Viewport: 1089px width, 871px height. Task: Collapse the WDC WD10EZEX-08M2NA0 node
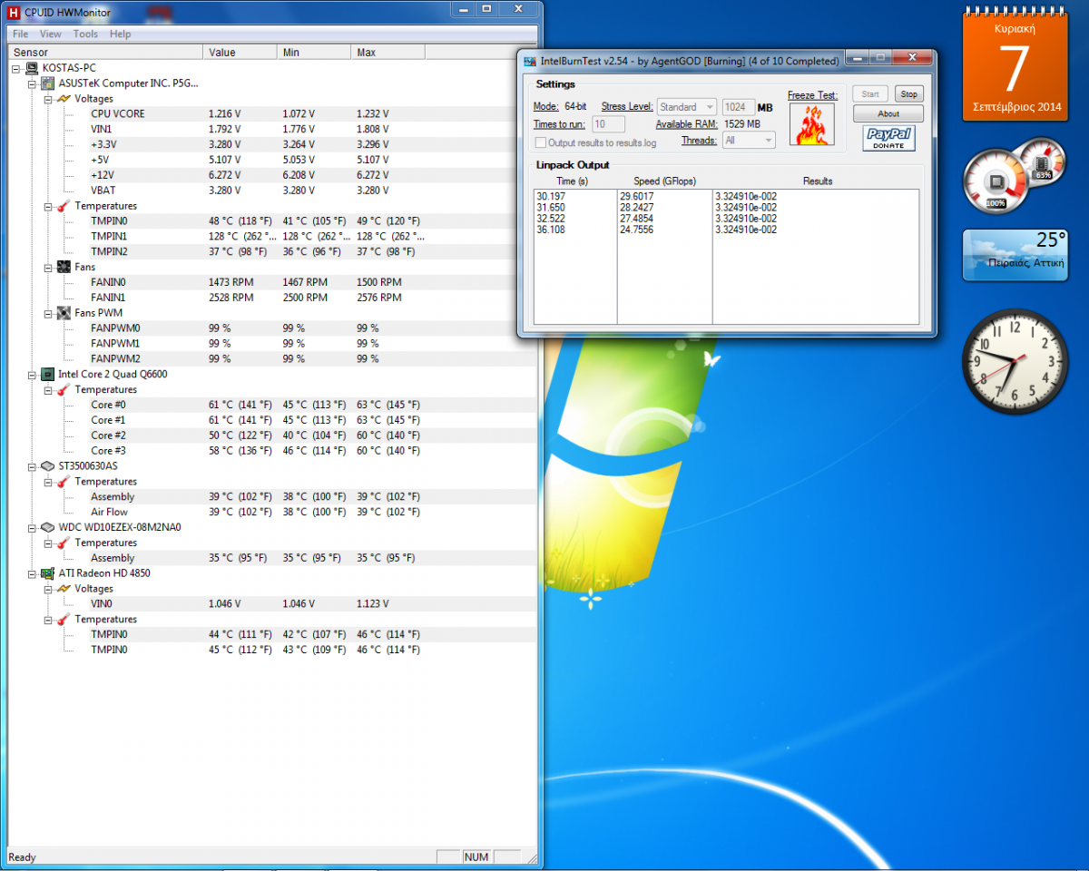[32, 527]
